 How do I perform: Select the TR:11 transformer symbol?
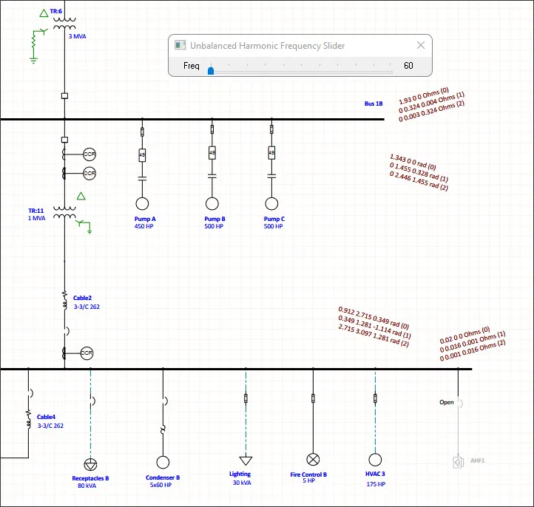(x=64, y=212)
